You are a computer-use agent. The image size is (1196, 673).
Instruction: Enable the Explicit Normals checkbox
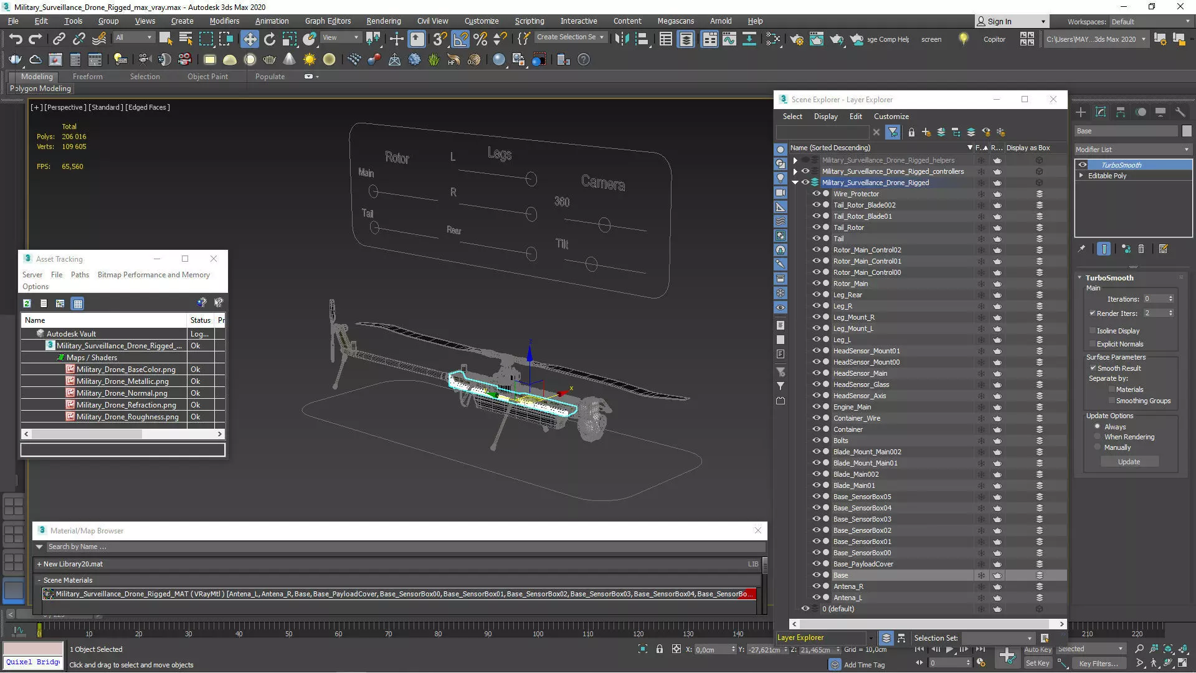pyautogui.click(x=1092, y=344)
